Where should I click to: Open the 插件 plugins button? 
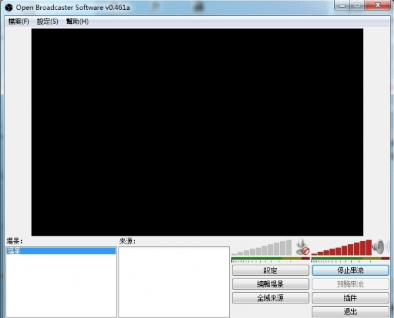351,298
